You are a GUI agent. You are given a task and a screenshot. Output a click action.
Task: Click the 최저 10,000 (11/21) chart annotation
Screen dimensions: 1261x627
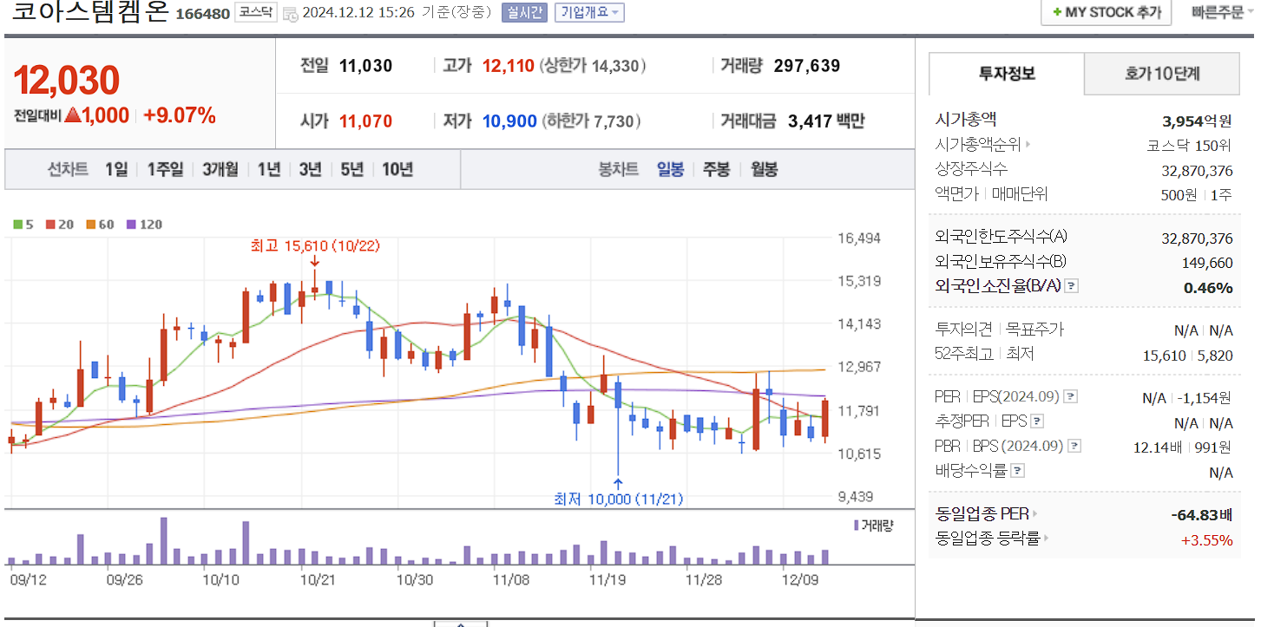click(617, 499)
